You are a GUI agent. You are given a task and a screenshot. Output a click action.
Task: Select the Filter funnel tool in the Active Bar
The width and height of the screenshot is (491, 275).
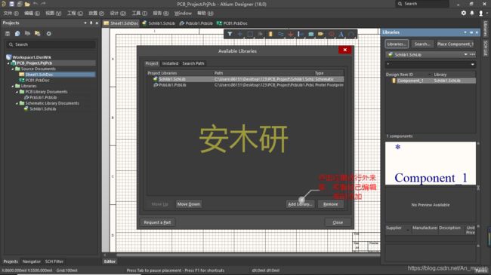(x=230, y=34)
